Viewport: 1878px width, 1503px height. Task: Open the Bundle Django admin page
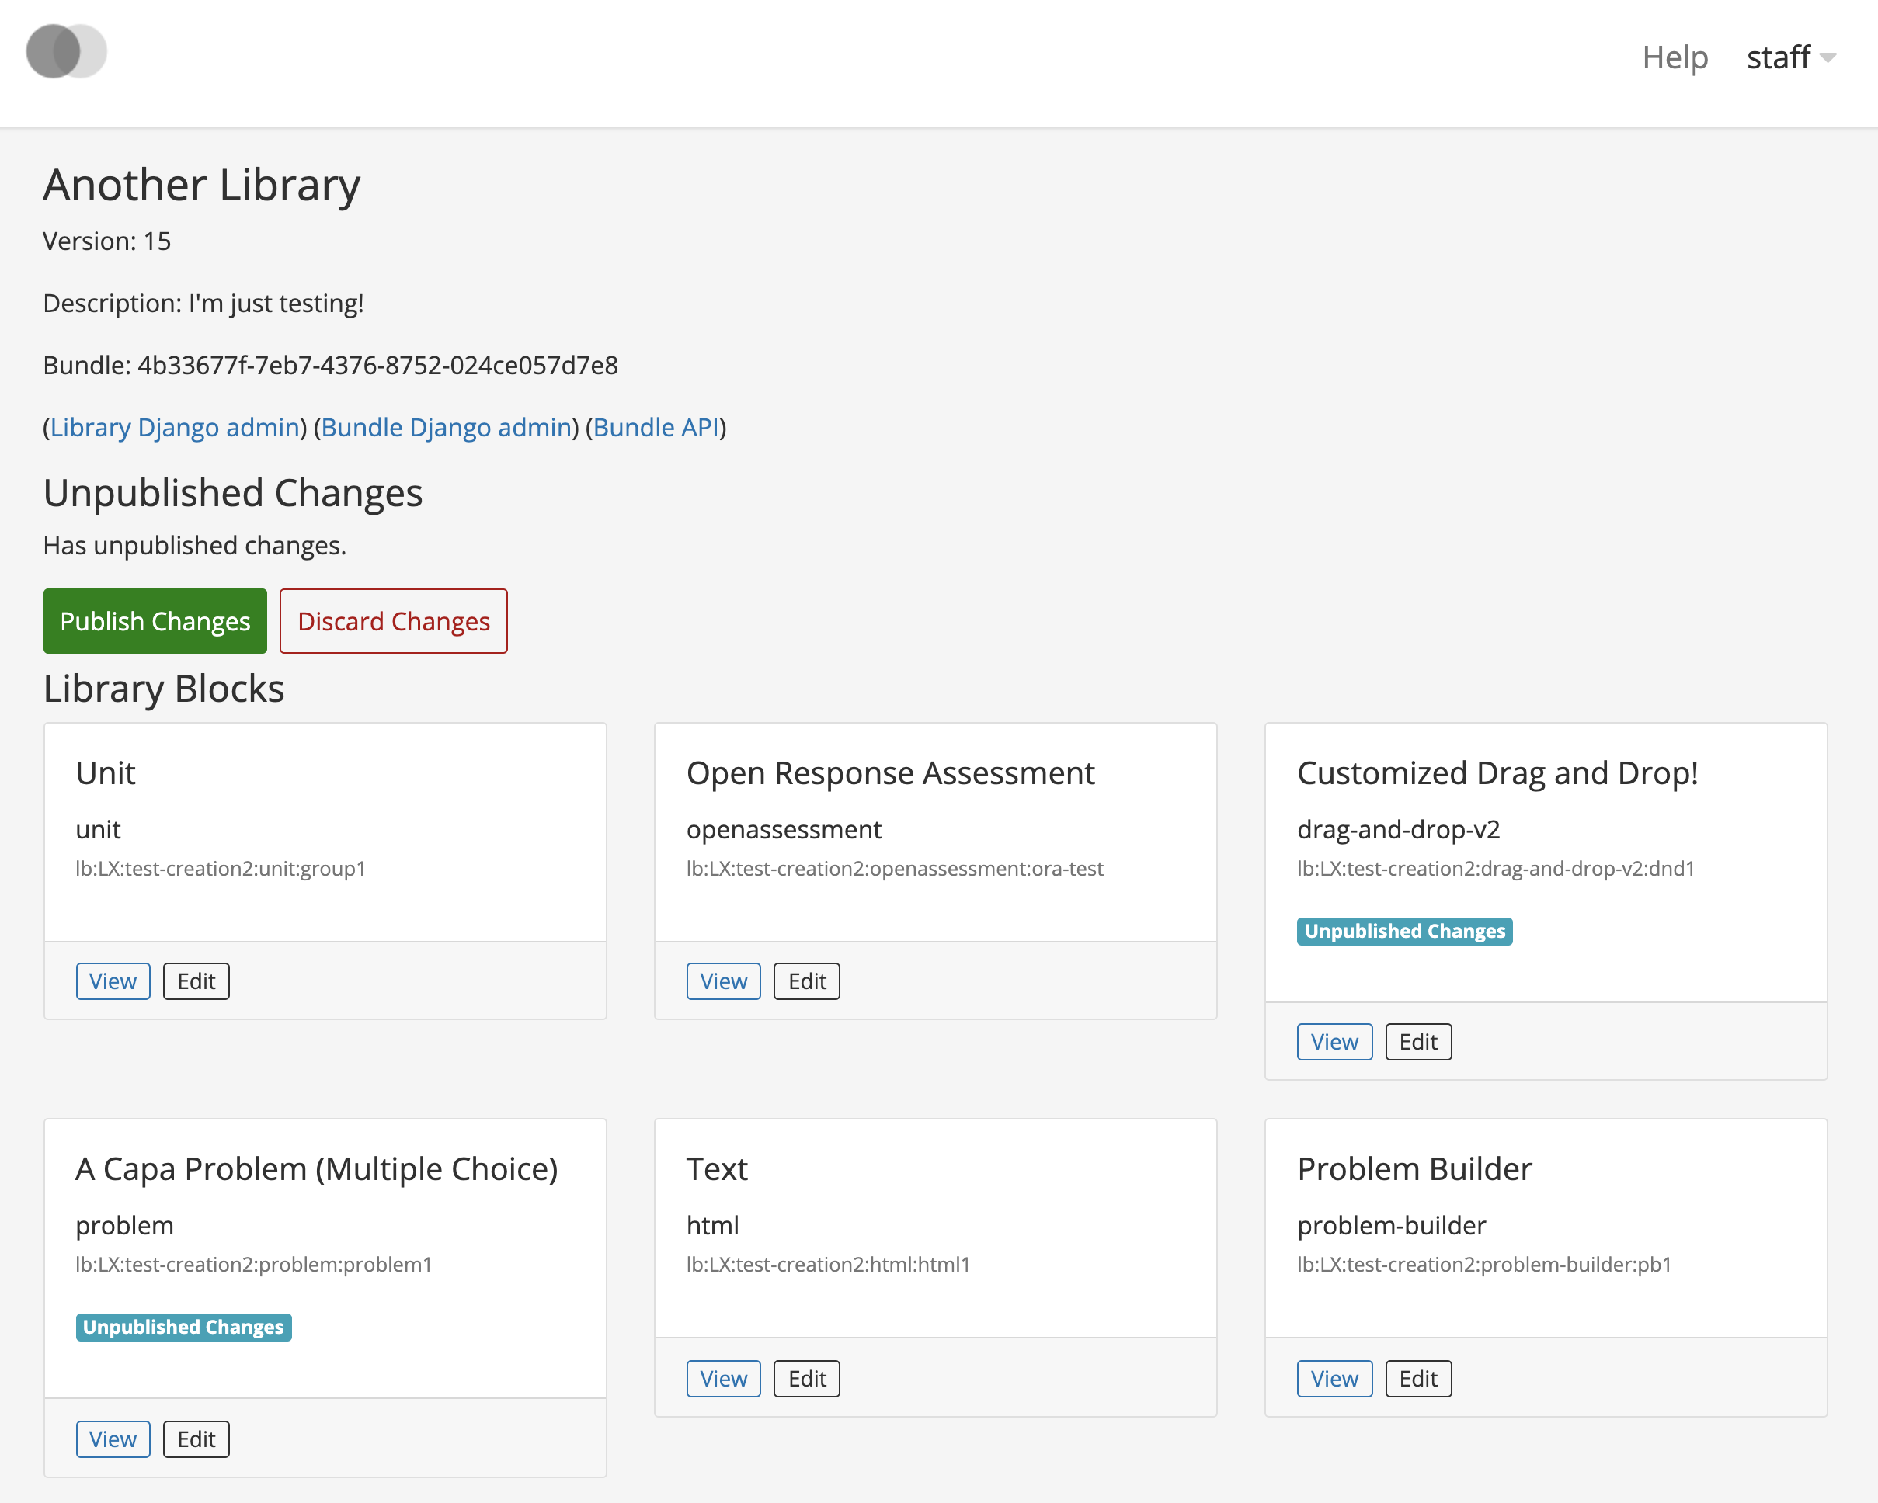pos(447,426)
